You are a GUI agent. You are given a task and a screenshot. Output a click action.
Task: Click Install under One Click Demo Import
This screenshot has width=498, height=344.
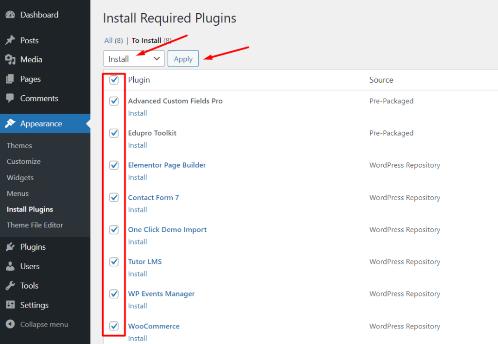pyautogui.click(x=138, y=242)
